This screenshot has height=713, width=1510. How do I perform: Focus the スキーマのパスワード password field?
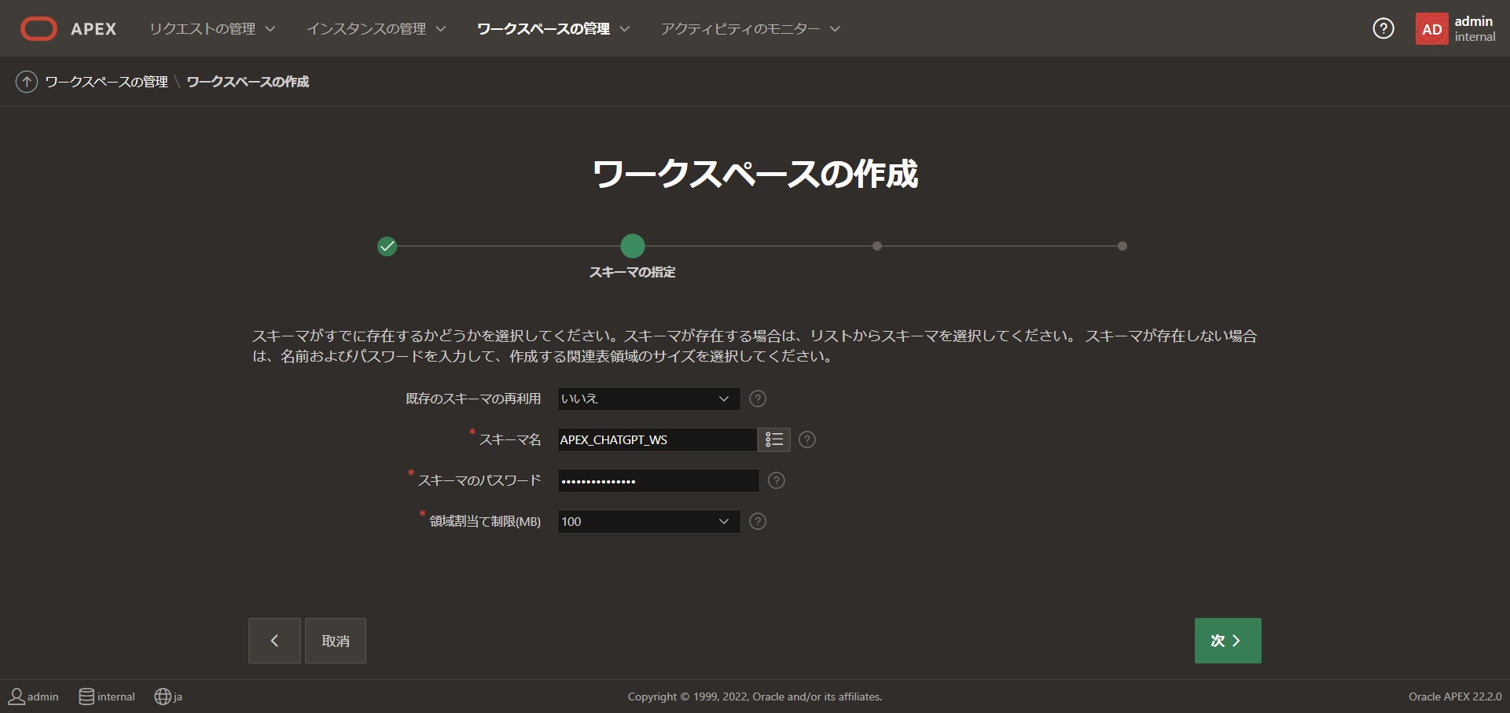point(659,480)
